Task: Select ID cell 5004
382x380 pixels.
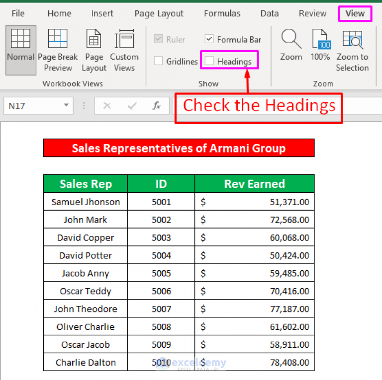Action: click(x=161, y=255)
